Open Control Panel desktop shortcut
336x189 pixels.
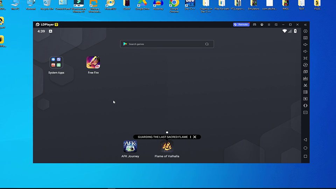(63, 5)
